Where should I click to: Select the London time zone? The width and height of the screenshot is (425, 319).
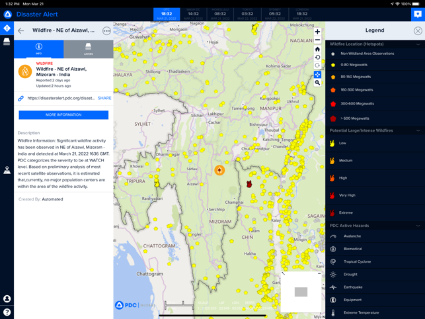(x=302, y=14)
